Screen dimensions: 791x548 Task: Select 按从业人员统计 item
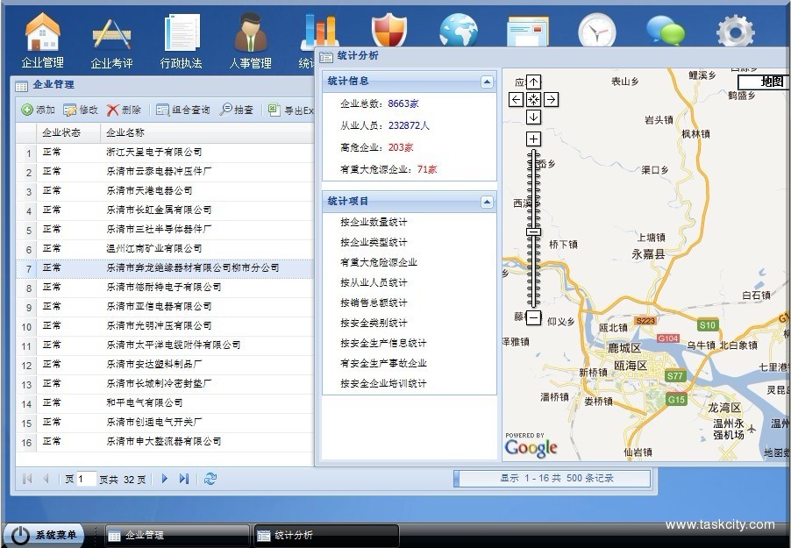[374, 282]
